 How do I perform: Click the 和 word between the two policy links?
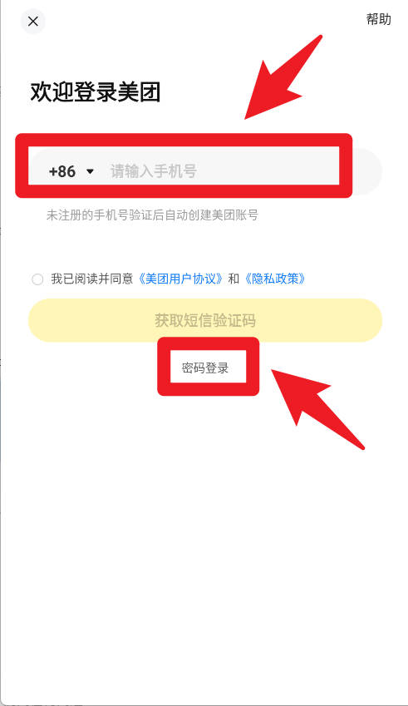233,279
